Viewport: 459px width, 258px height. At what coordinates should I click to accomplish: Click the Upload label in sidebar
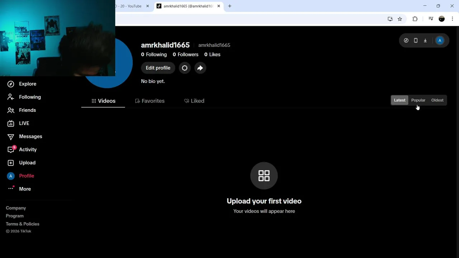27,163
